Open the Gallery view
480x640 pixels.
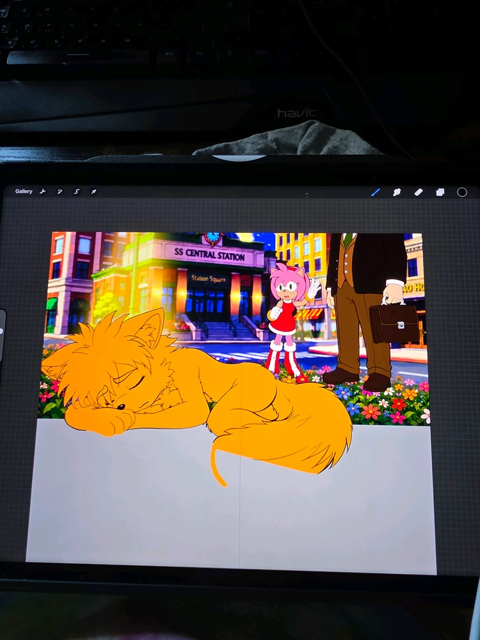click(24, 191)
